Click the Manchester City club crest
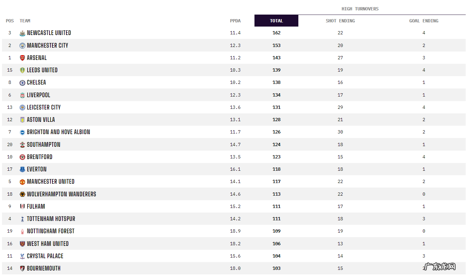This screenshot has width=468, height=276. coord(22,46)
